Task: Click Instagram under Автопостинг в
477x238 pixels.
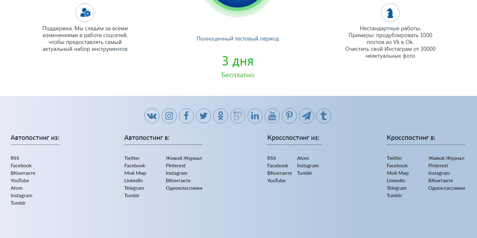Action: click(177, 173)
